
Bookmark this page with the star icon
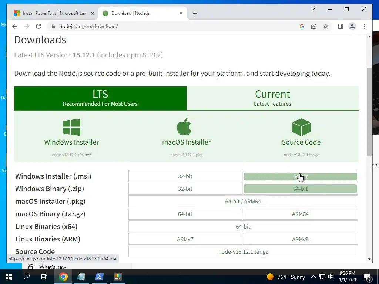(326, 26)
